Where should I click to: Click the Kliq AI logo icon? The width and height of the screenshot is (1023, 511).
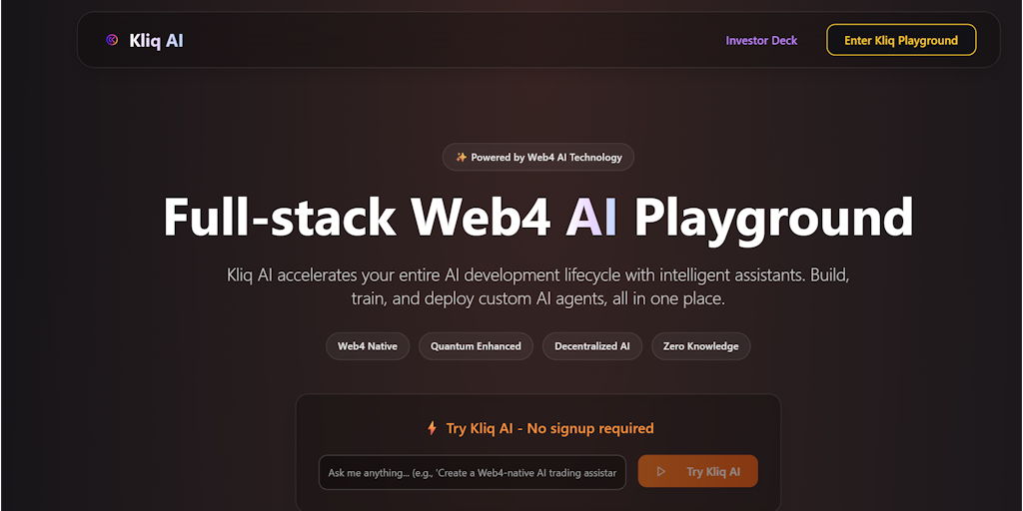(112, 40)
